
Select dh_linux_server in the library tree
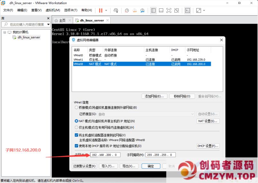29,37
